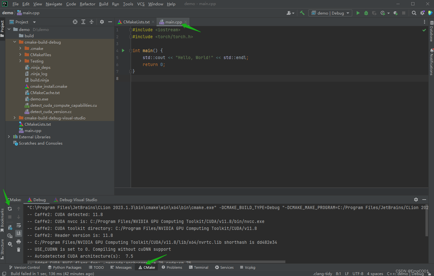434x276 pixels.
Task: Open Python Packages tool window
Action: 64,267
